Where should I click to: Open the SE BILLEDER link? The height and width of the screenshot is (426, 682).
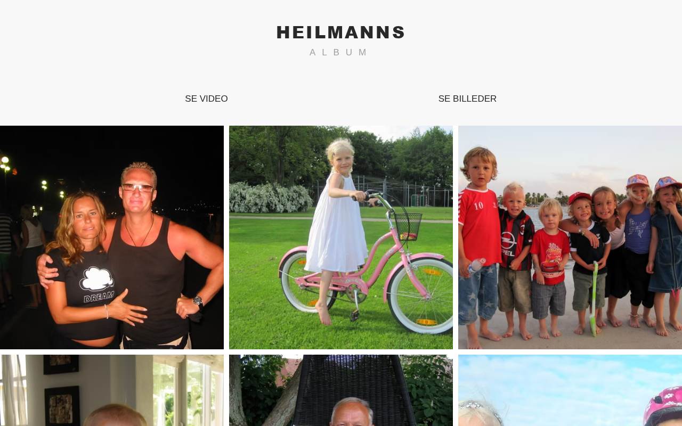tap(467, 99)
